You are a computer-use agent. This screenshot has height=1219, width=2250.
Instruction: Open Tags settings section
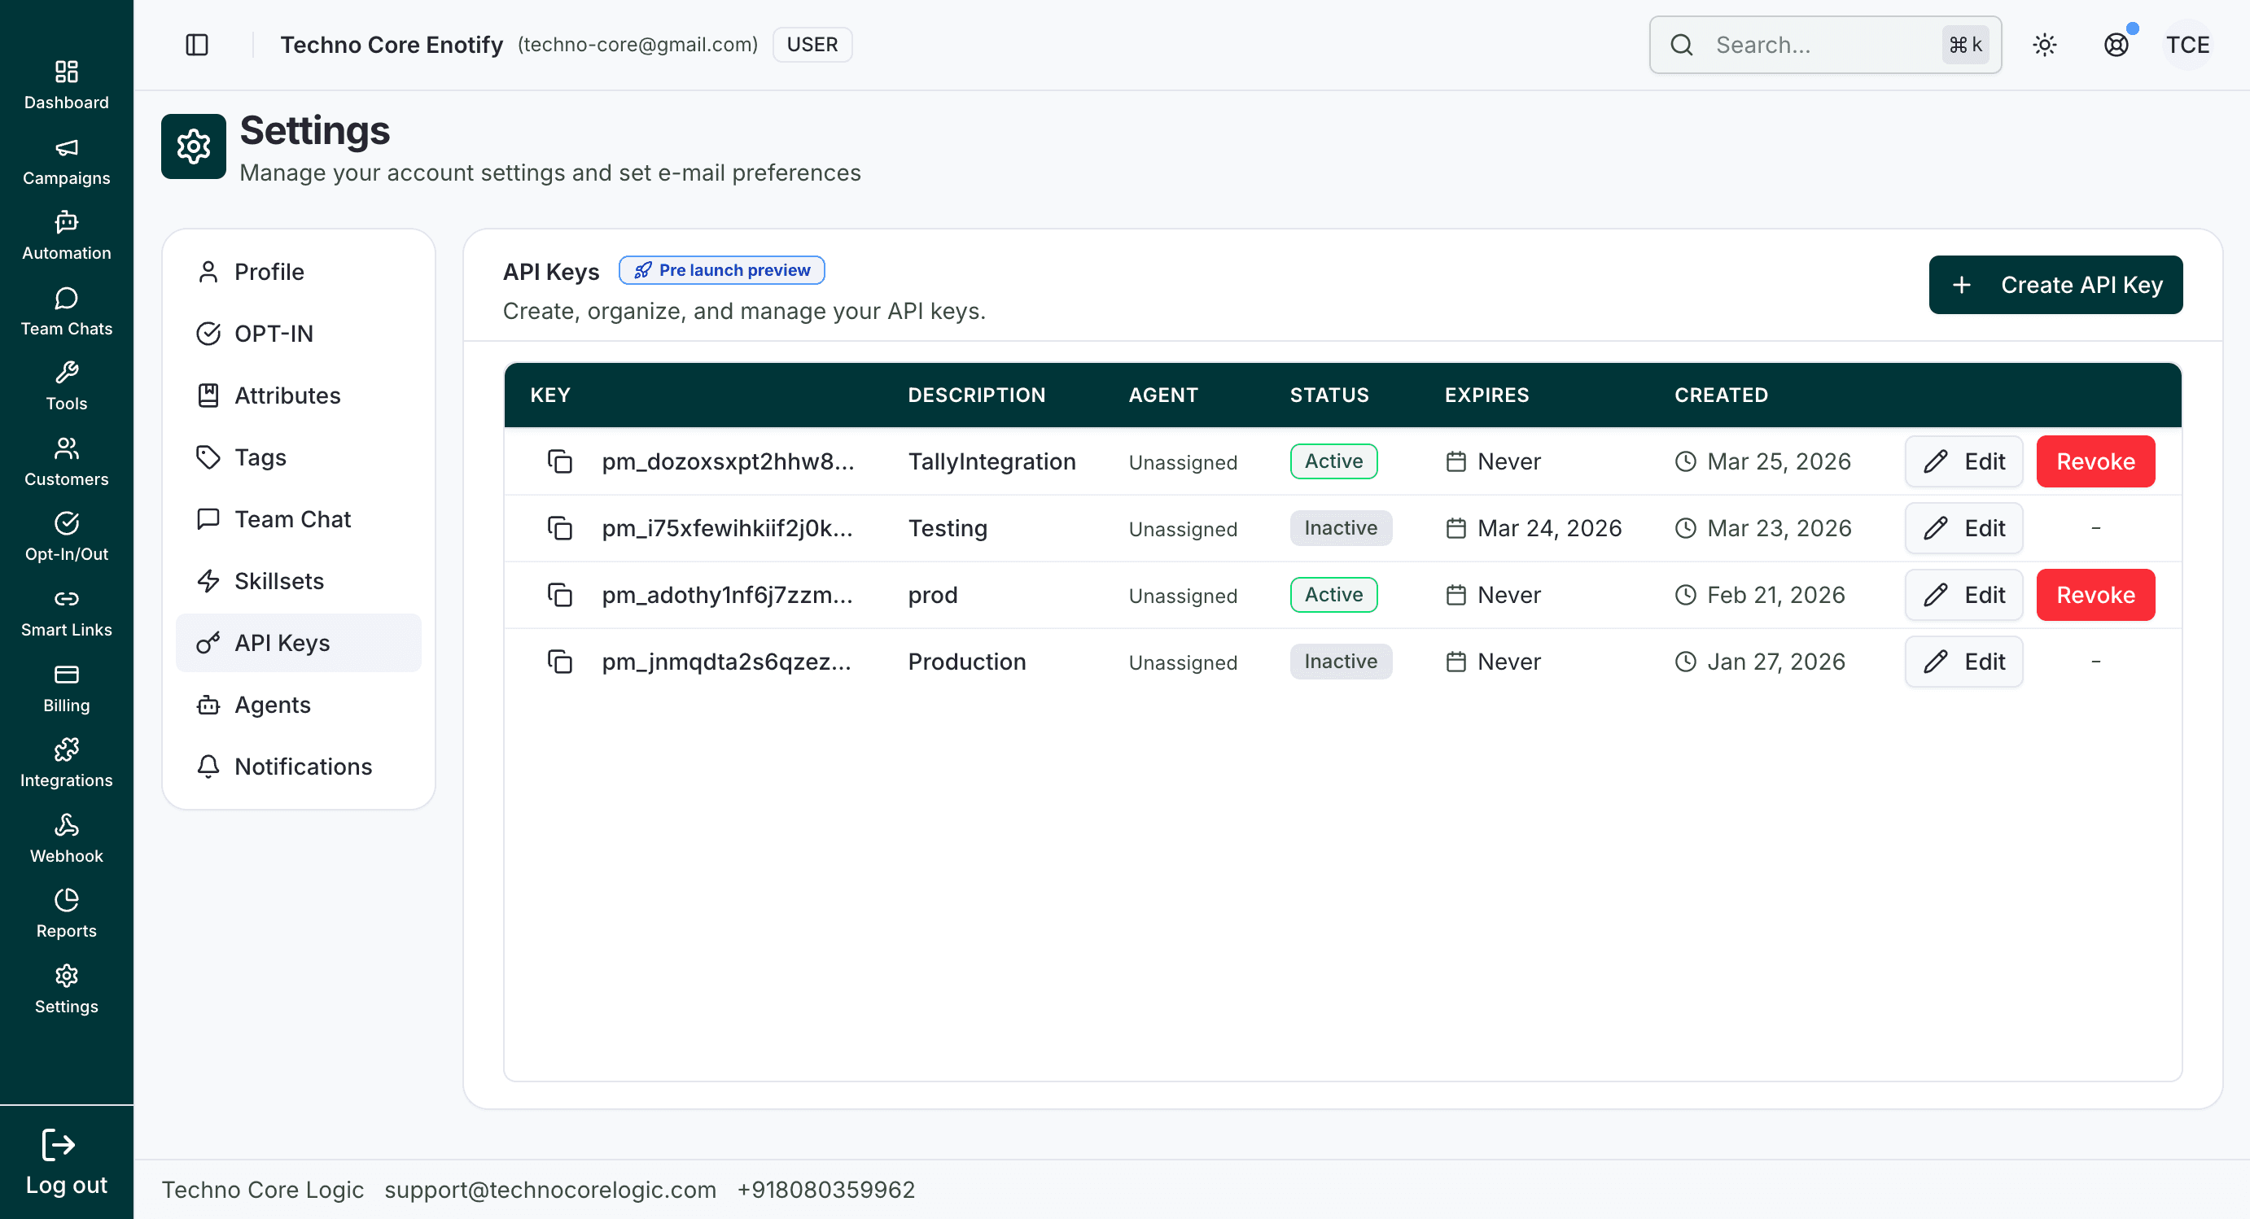click(299, 457)
